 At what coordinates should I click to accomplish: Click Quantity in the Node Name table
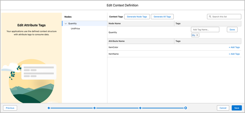(113, 32)
